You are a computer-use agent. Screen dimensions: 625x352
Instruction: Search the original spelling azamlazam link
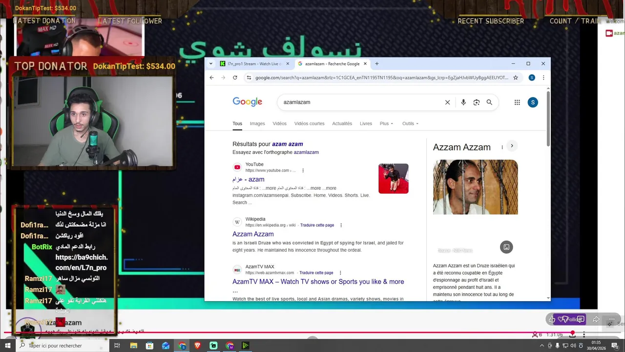pyautogui.click(x=306, y=152)
